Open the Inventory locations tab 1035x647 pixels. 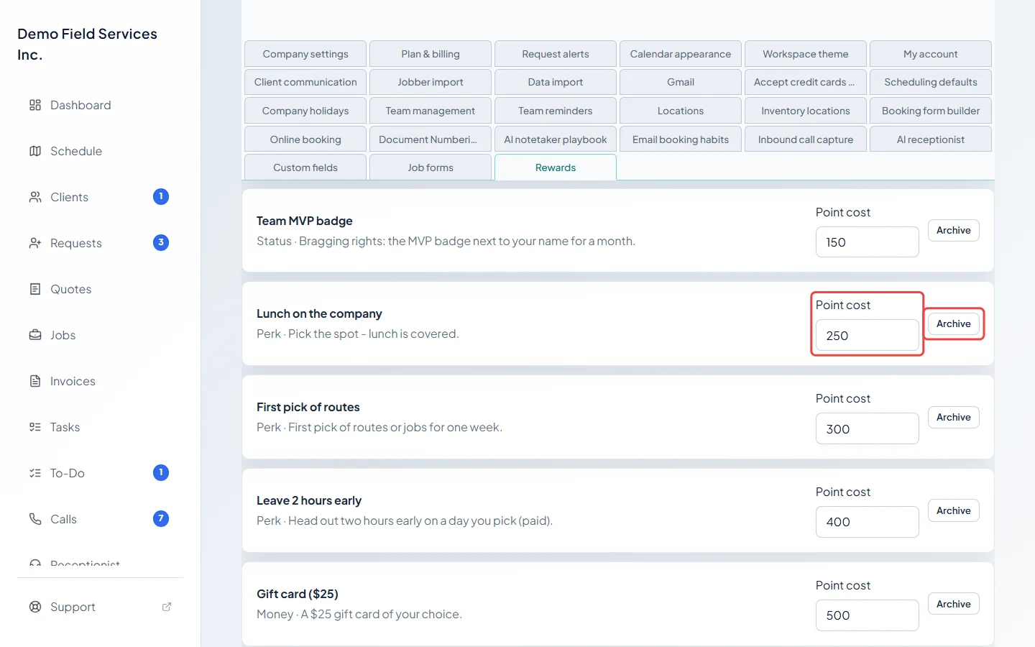coord(806,111)
